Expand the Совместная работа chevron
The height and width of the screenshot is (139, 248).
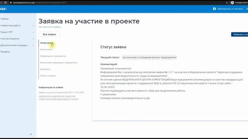tap(33, 26)
